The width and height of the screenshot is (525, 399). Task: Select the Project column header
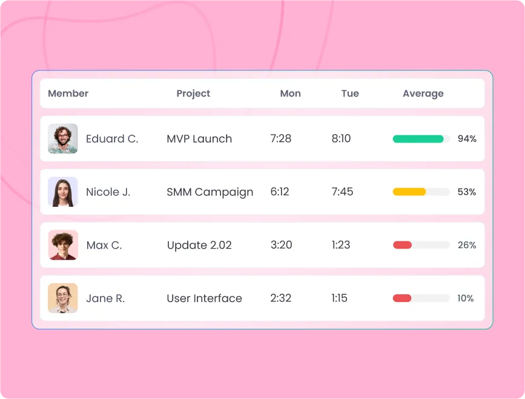point(193,93)
